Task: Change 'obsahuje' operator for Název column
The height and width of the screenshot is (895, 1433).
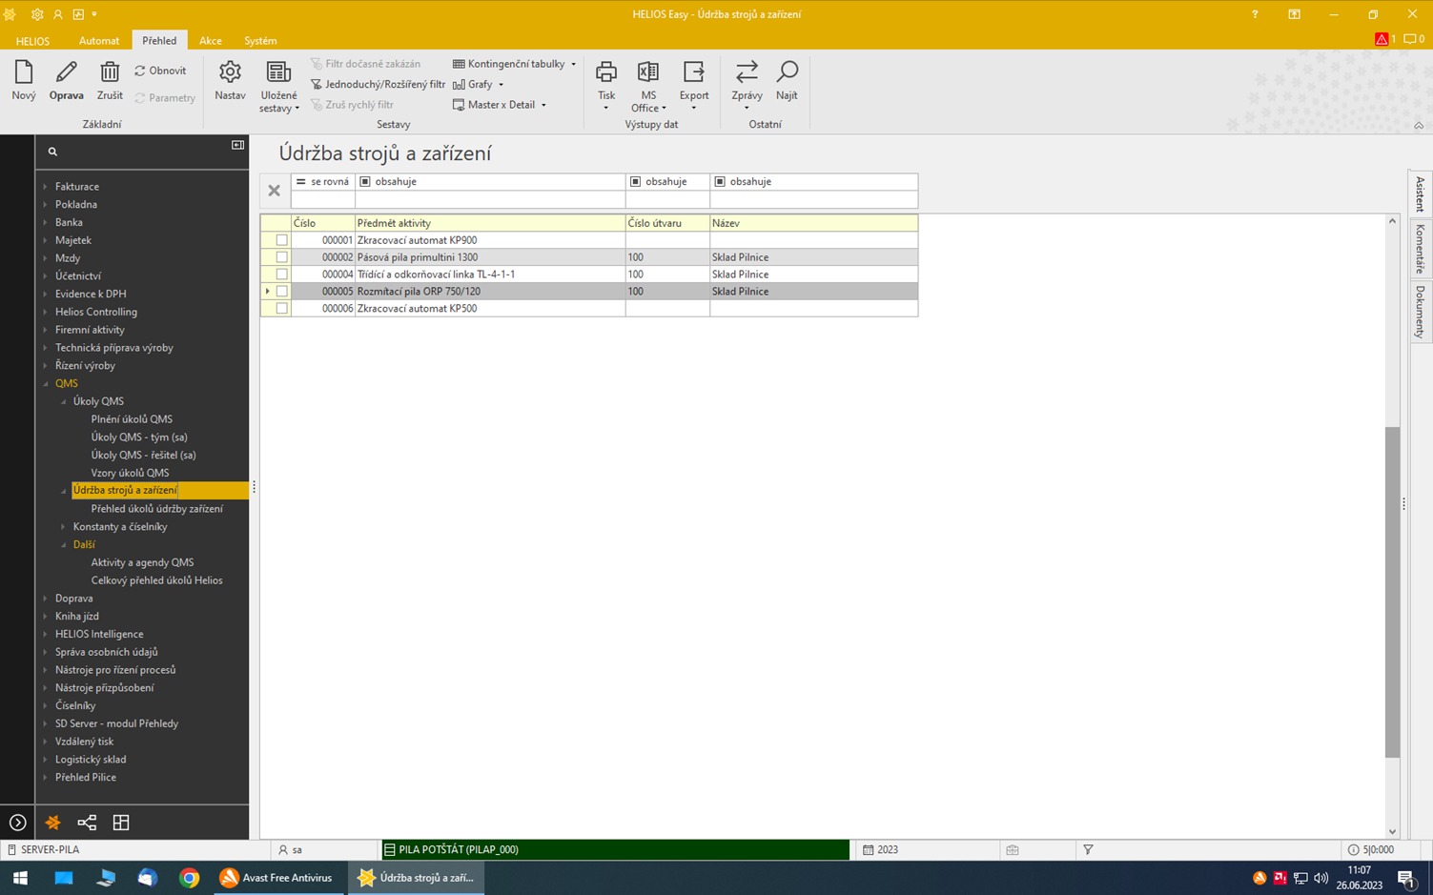Action: 813,181
